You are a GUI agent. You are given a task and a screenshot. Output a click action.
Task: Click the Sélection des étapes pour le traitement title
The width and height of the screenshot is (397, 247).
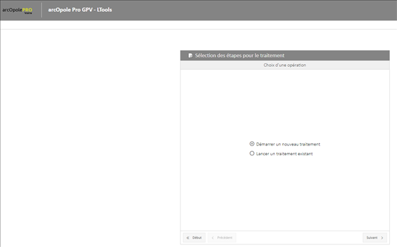pos(240,56)
